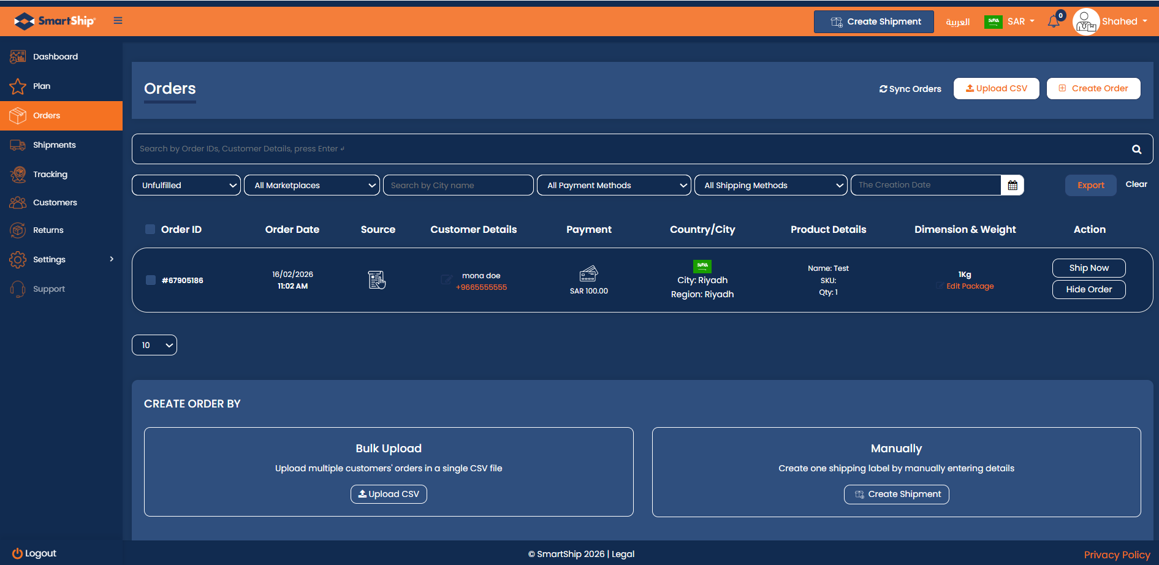1159x565 pixels.
Task: Open the creation date calendar icon
Action: tap(1013, 185)
